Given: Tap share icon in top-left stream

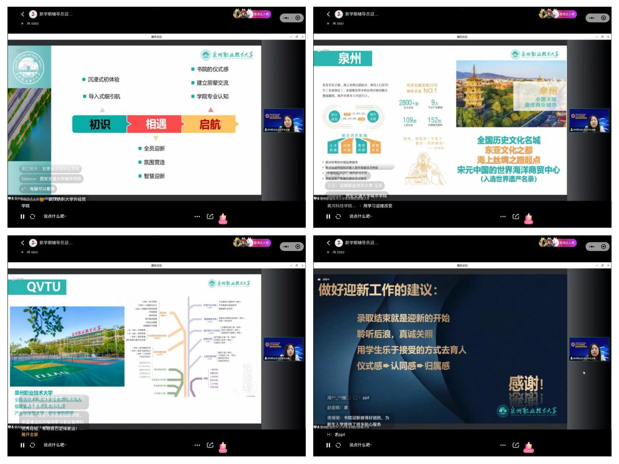Looking at the screenshot, I should (x=210, y=216).
